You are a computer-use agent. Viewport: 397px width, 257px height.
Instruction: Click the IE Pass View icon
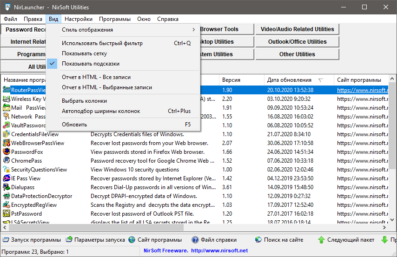click(7, 178)
